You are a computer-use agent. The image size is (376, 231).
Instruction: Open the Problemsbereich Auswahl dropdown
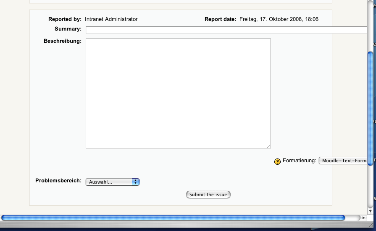[x=113, y=182]
